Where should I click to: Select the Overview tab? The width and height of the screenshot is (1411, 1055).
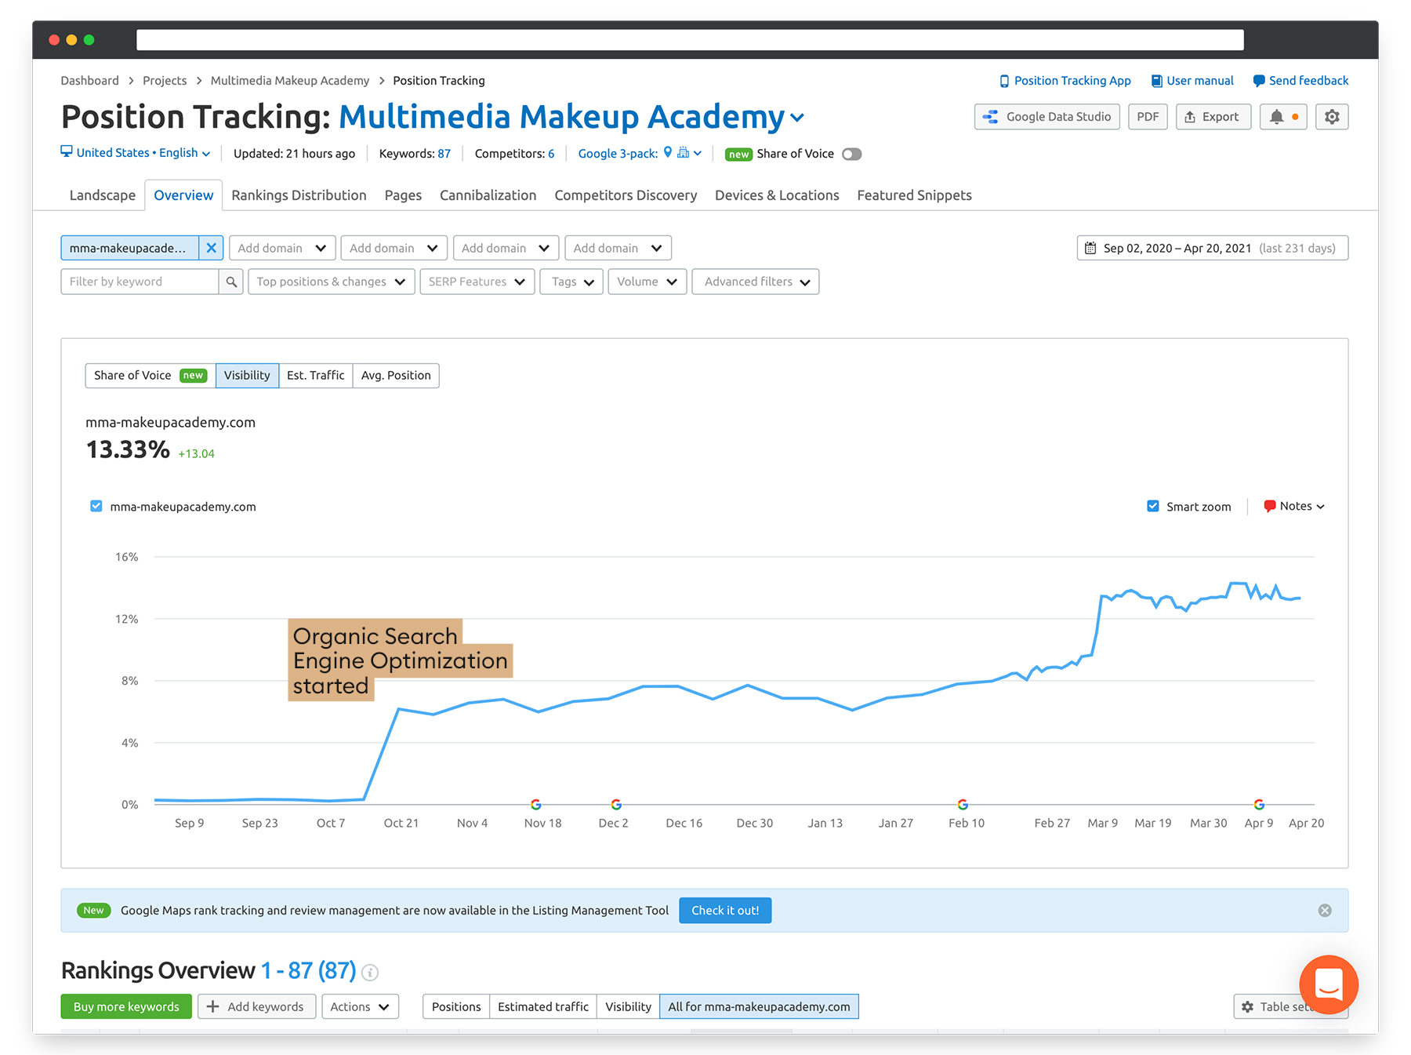[183, 195]
